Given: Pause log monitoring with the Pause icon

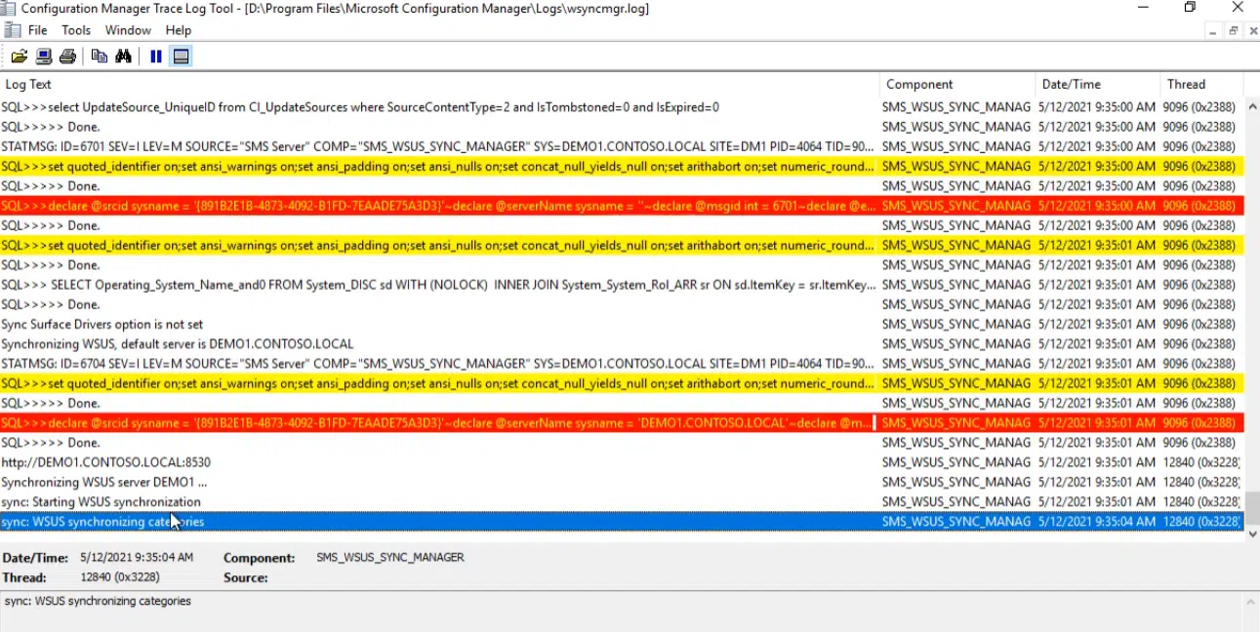Looking at the screenshot, I should click(155, 57).
